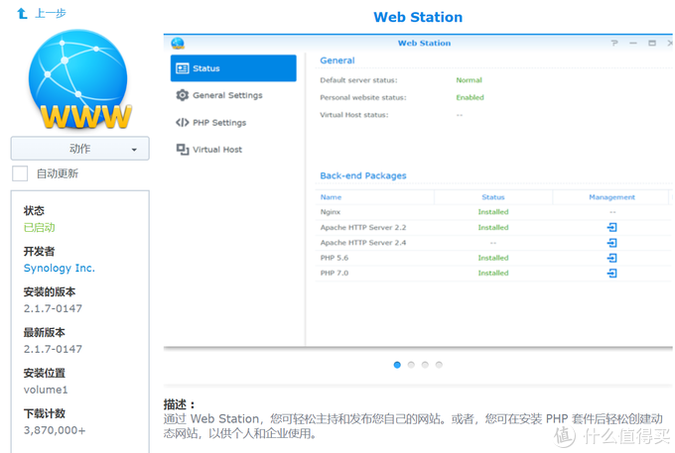
Task: Go back using the 上一步 arrow icon
Action: (22, 14)
